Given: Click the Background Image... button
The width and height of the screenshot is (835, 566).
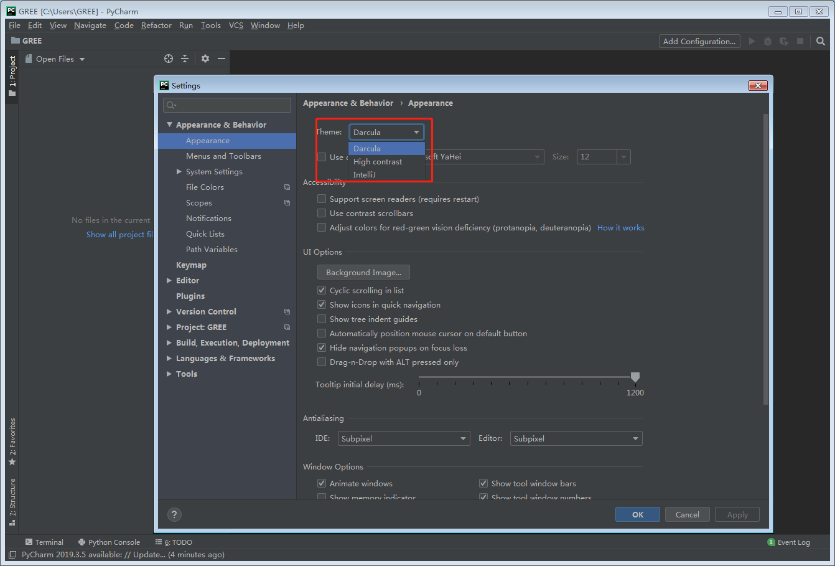Looking at the screenshot, I should tap(363, 272).
